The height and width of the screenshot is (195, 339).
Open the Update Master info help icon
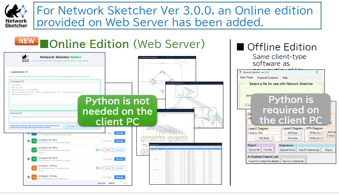(x=27, y=72)
